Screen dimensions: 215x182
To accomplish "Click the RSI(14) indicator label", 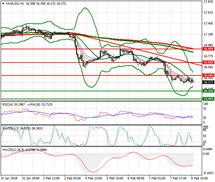I will pyautogui.click(x=8, y=104).
